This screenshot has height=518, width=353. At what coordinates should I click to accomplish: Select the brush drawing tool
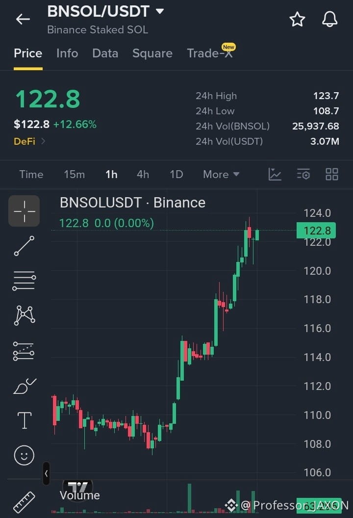[x=25, y=386]
